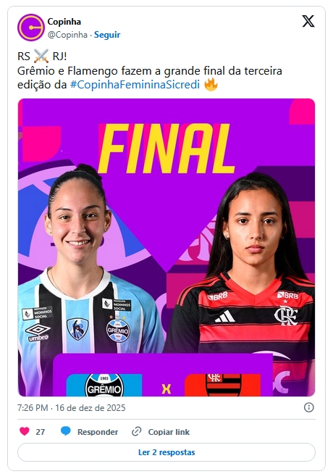This screenshot has width=333, height=474.
Task: Like the tweet with heart icon
Action: [x=25, y=431]
